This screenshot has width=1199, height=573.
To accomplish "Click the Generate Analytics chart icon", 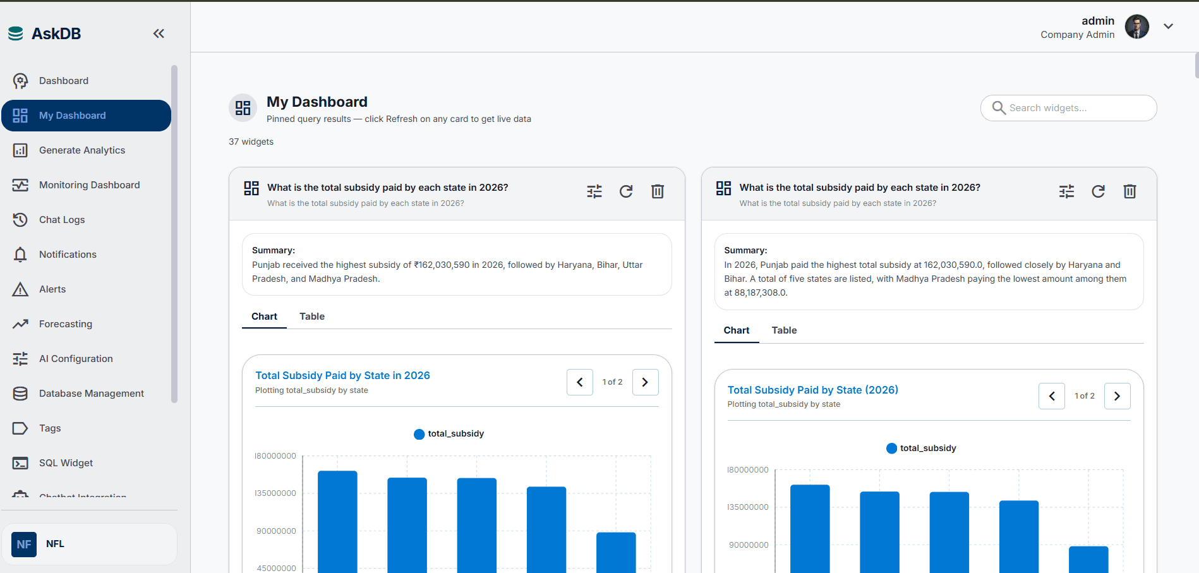I will (x=20, y=150).
